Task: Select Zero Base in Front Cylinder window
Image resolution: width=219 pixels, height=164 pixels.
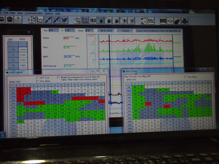Action: click(37, 81)
